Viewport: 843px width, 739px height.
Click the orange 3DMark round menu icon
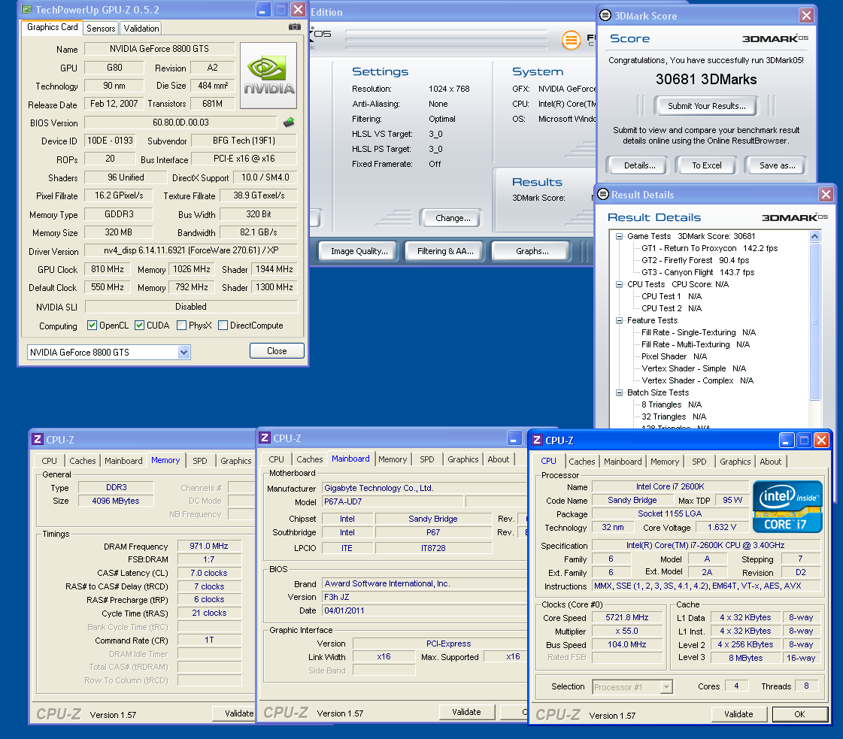pos(571,39)
